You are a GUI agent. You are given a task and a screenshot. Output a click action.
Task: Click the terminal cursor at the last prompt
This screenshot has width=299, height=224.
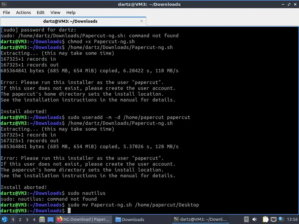click(69, 211)
